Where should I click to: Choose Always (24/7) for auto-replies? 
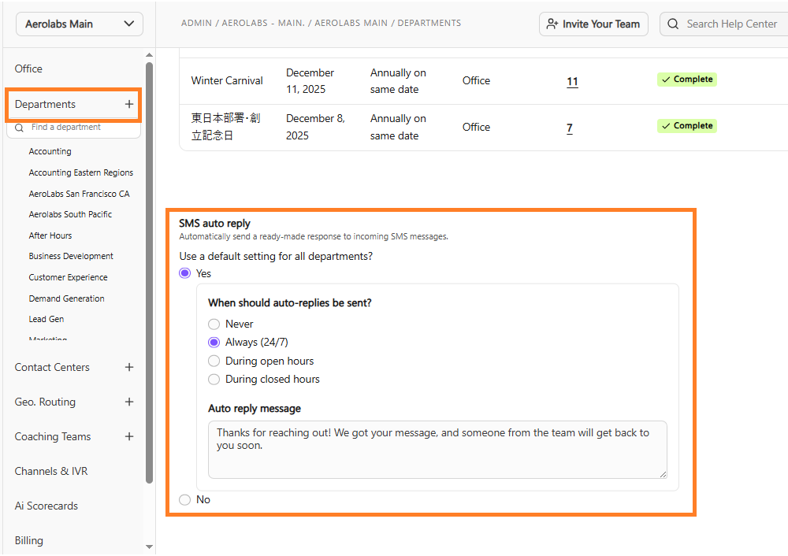tap(214, 343)
